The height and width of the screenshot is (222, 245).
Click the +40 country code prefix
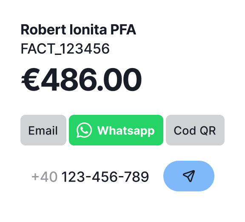[45, 176]
